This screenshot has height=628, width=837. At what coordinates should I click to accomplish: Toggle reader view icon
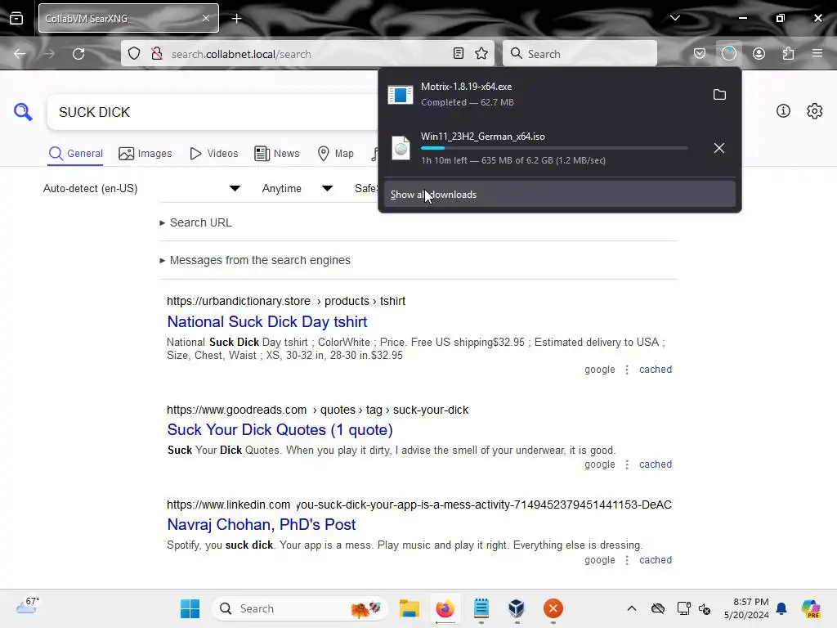click(x=459, y=53)
